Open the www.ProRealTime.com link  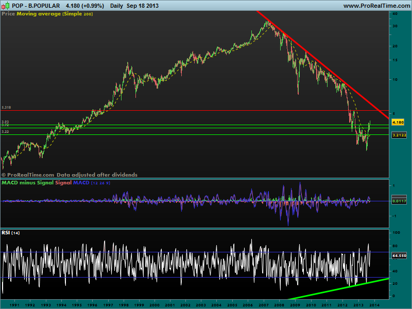[x=376, y=6]
